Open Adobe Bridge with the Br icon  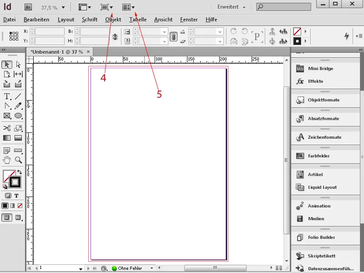pyautogui.click(x=28, y=7)
